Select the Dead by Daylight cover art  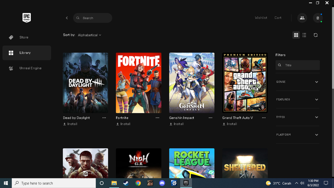(85, 83)
